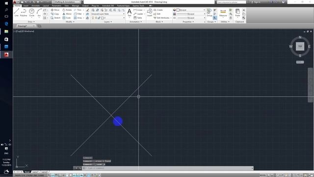
Task: Click the Insert block icon
Action: [x=150, y=12]
